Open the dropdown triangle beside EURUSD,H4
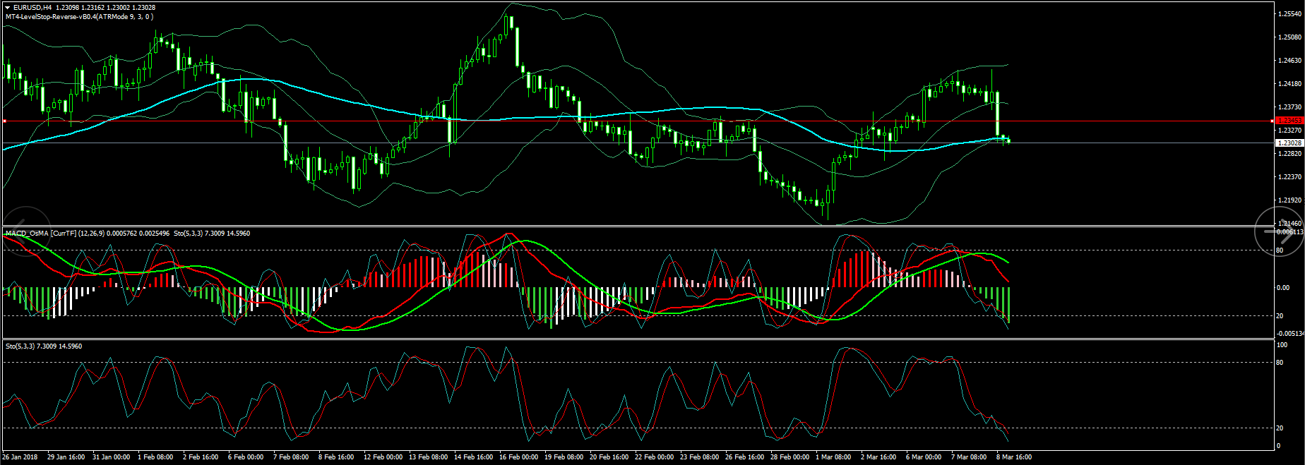The image size is (1305, 465). pyautogui.click(x=8, y=8)
